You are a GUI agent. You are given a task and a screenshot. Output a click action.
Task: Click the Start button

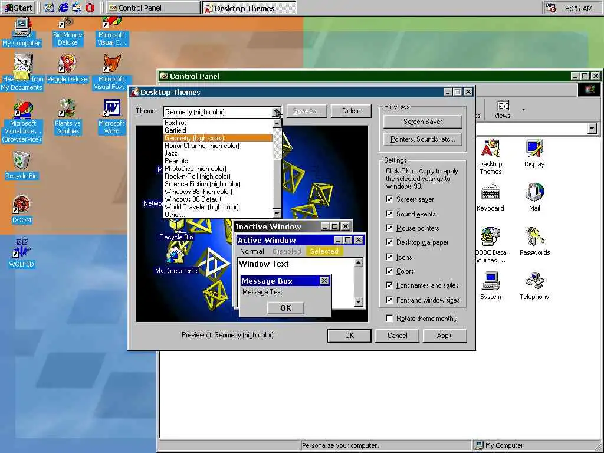pyautogui.click(x=18, y=8)
